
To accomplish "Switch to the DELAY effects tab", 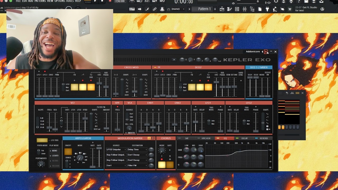I will (x=244, y=138).
